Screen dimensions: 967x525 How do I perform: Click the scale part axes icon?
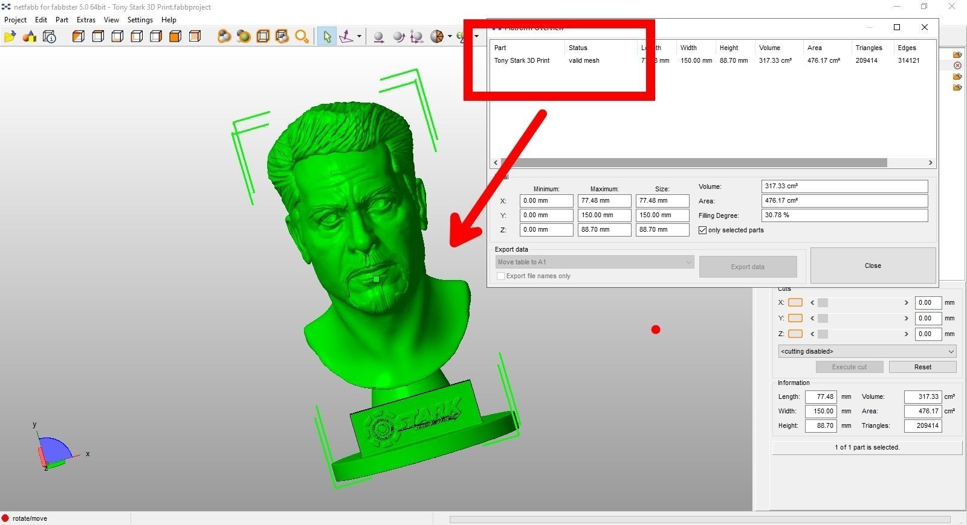point(417,37)
